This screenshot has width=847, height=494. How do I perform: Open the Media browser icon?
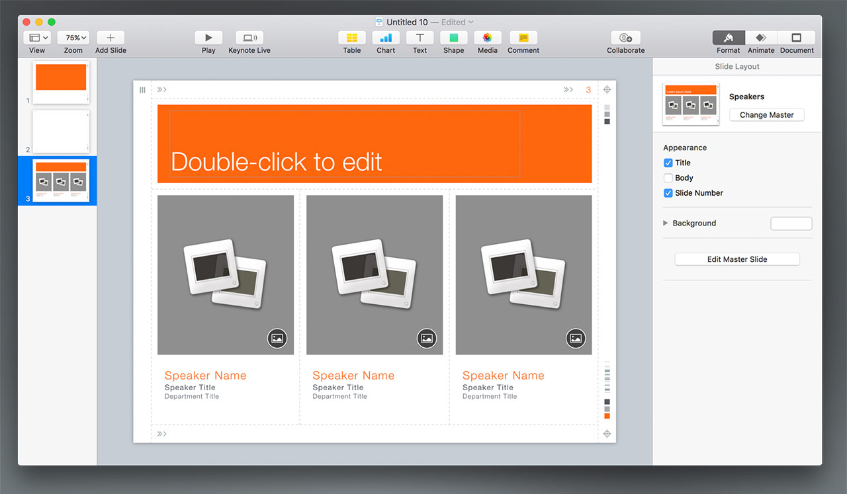click(488, 38)
